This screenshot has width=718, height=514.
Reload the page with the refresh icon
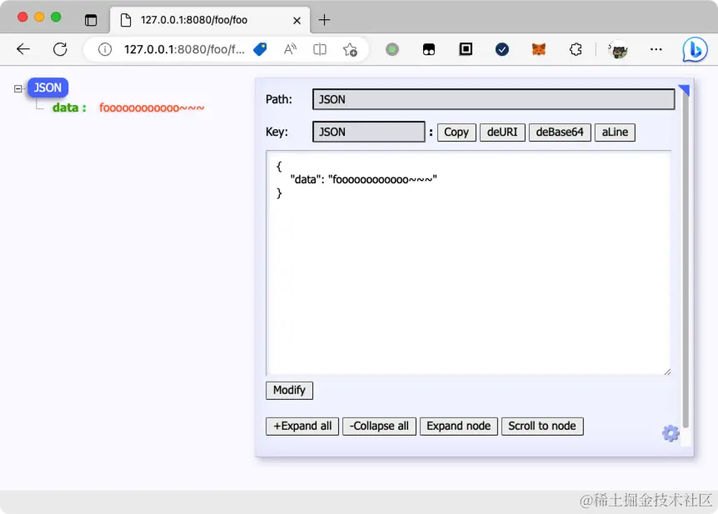coord(60,49)
